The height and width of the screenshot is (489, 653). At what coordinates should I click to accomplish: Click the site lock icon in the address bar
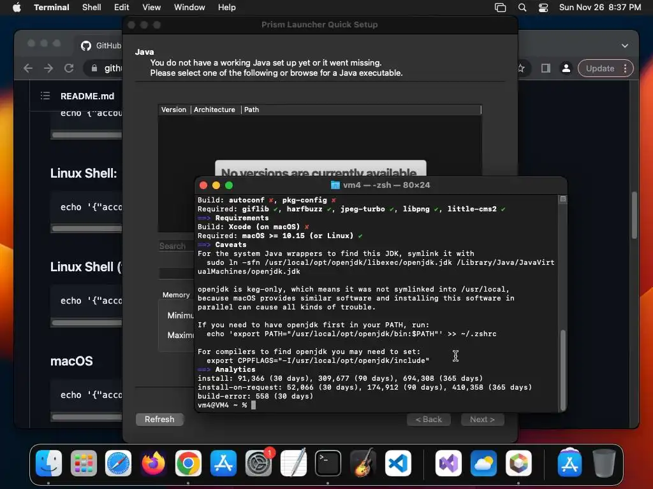tap(94, 68)
